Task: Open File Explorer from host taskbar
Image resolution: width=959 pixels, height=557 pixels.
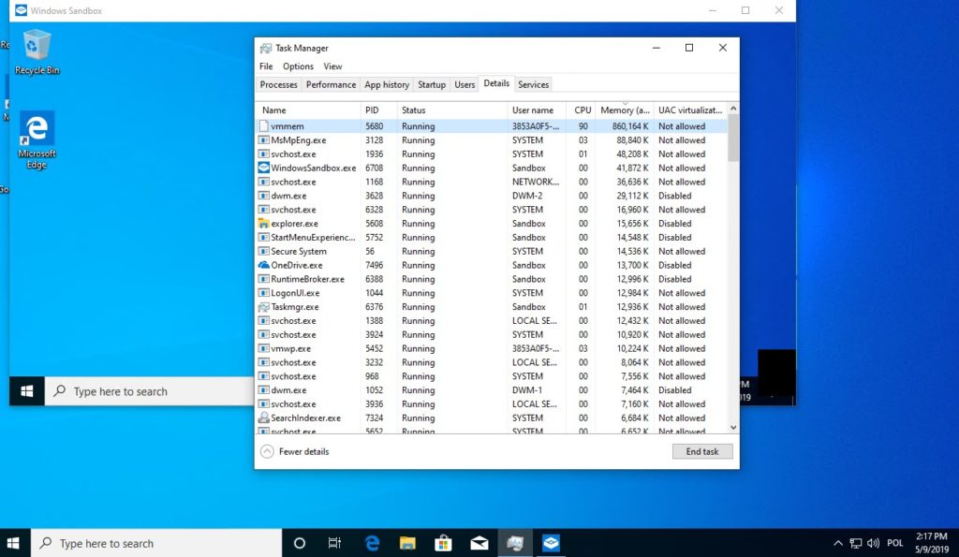Action: (x=407, y=543)
